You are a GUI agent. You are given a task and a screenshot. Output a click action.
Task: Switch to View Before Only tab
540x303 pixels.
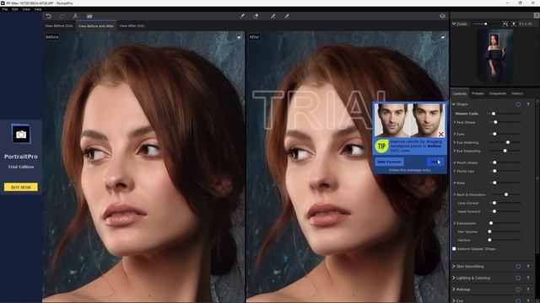[x=59, y=26]
